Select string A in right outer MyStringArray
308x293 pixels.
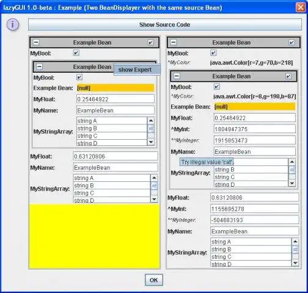point(251,242)
